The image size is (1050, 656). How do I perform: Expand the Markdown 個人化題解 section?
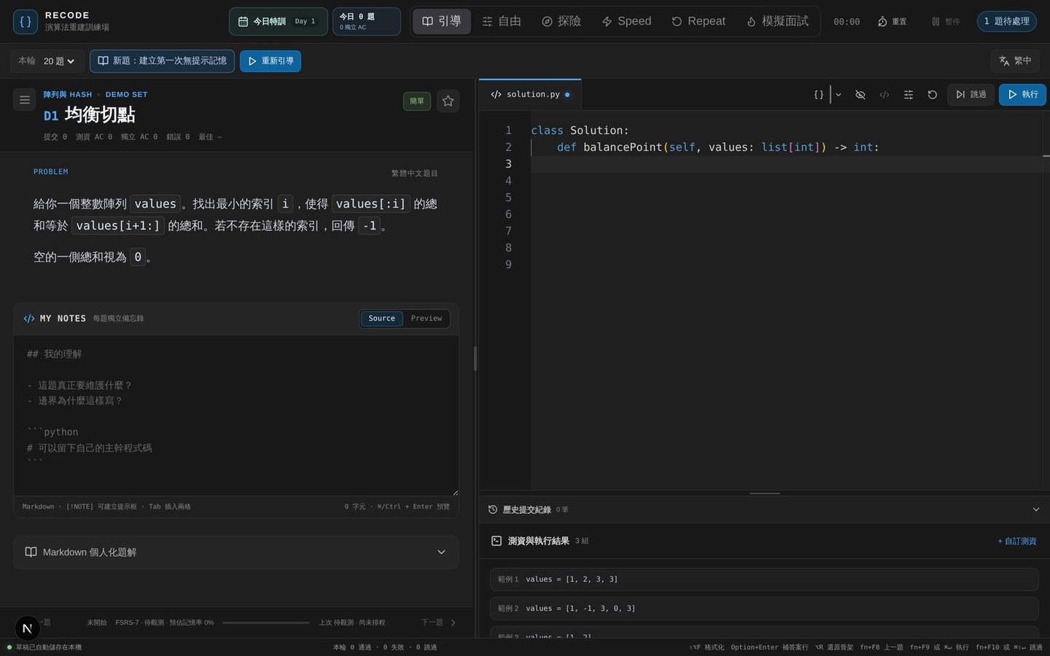click(x=236, y=552)
